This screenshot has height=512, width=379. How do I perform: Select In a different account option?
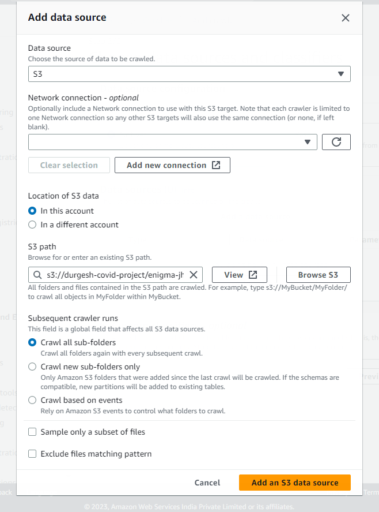tap(32, 225)
